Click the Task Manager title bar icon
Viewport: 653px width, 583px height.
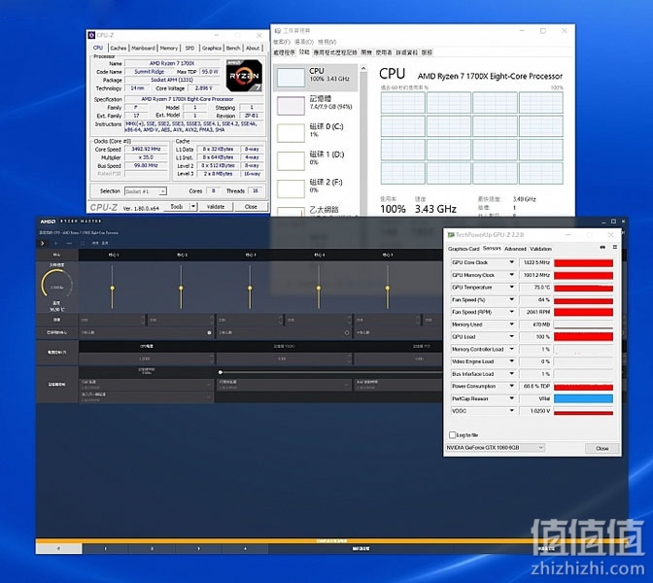(278, 31)
